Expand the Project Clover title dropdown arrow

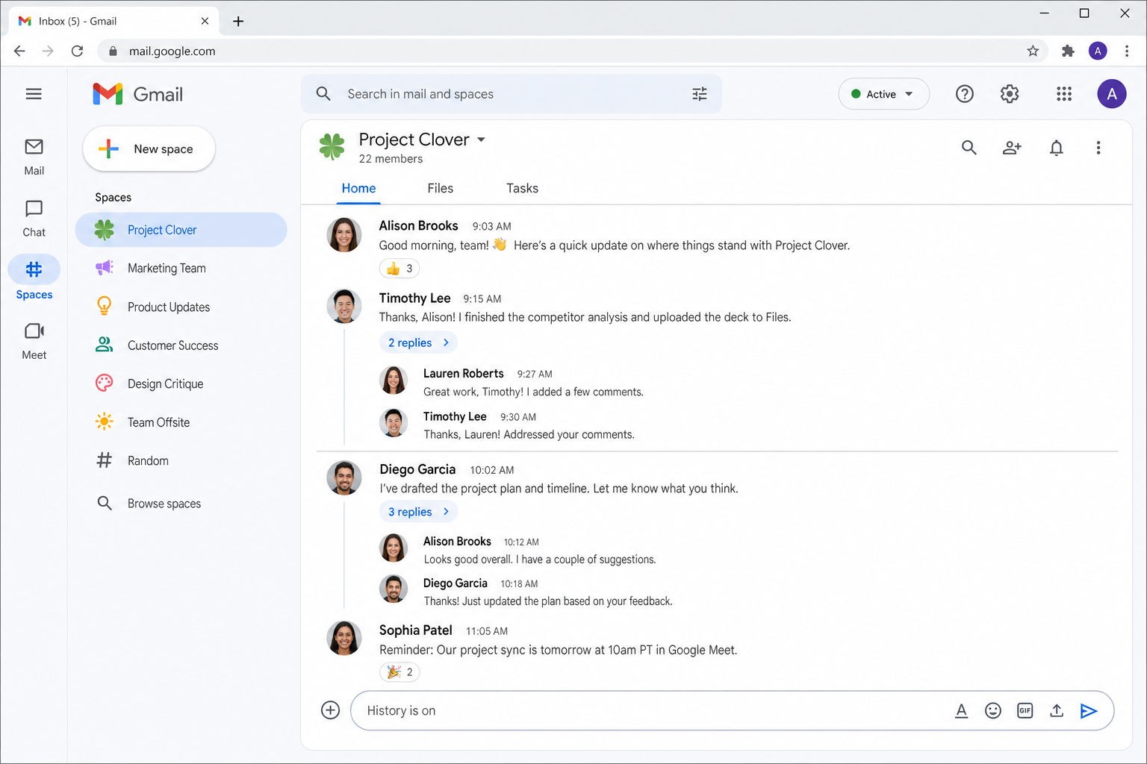[x=481, y=140]
